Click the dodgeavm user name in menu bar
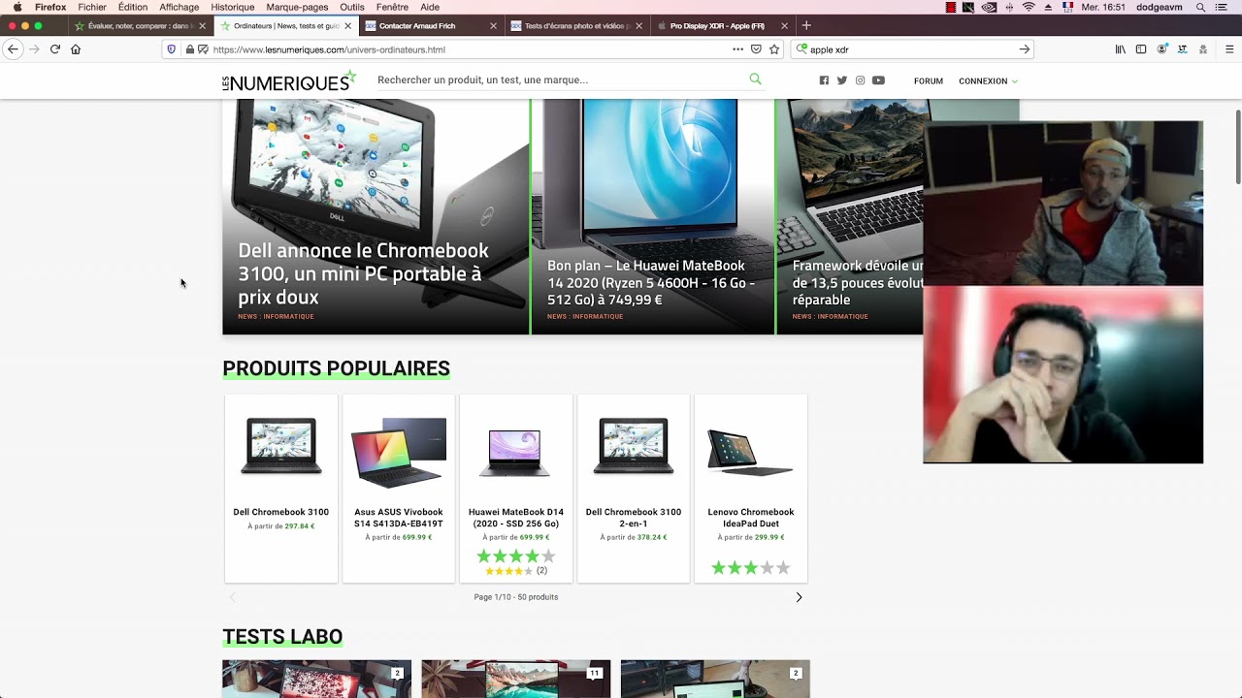The height and width of the screenshot is (698, 1242). pyautogui.click(x=1160, y=7)
